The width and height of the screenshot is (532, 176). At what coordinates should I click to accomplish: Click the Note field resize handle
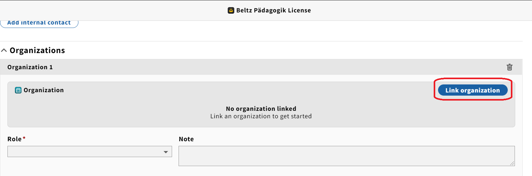tap(512, 164)
